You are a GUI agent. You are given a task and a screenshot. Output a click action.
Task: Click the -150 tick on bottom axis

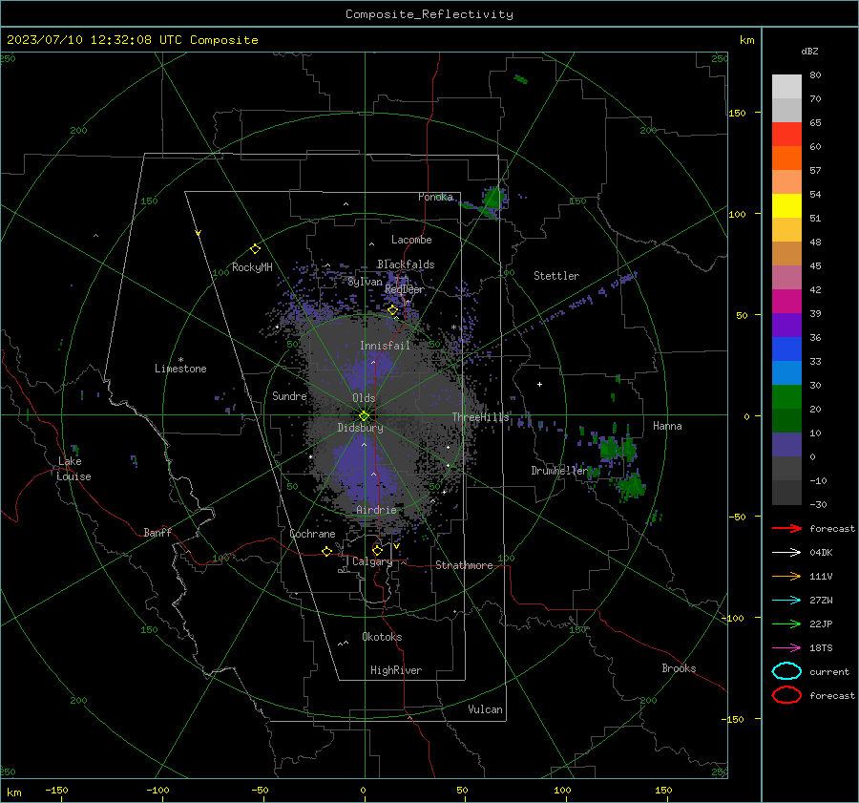tap(56, 790)
